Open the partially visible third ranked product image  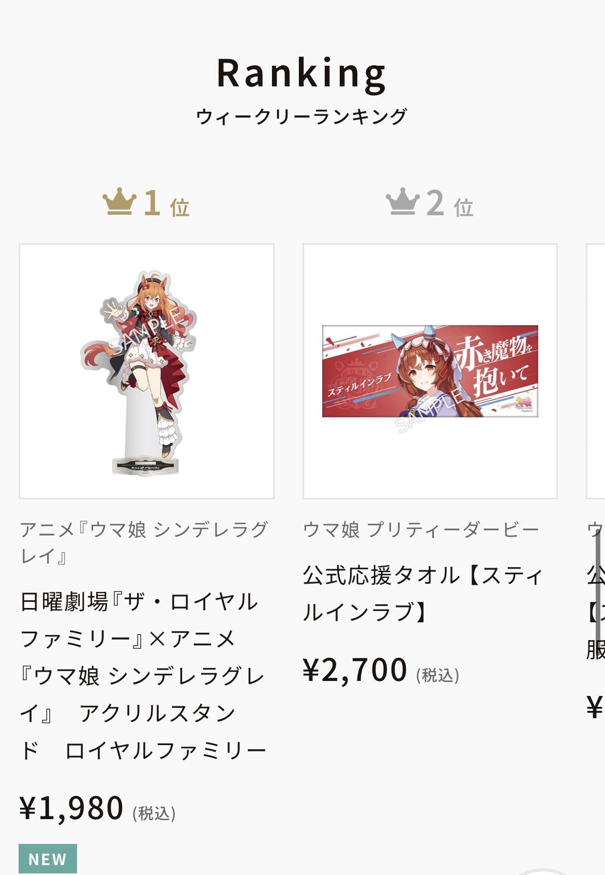click(x=596, y=371)
